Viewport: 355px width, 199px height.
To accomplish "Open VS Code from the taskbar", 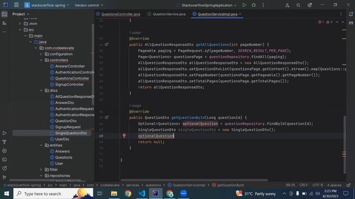I will [x=142, y=193].
